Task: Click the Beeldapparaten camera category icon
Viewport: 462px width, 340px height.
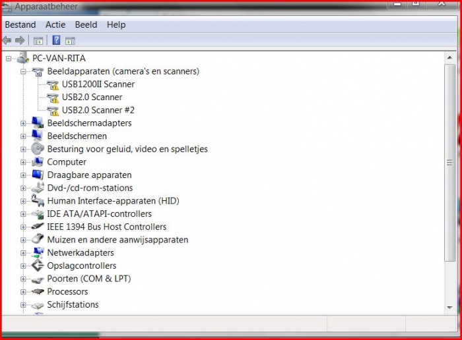Action: coord(38,71)
